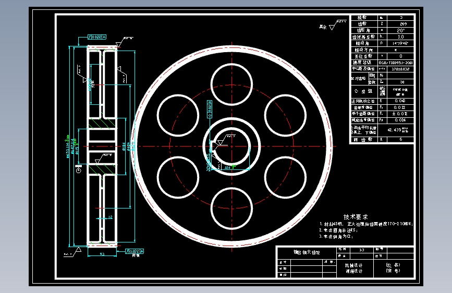Click the 'Ø184' hub diameter dimension
Image resolution: width=452 pixels, height=293 pixels.
(x=124, y=146)
